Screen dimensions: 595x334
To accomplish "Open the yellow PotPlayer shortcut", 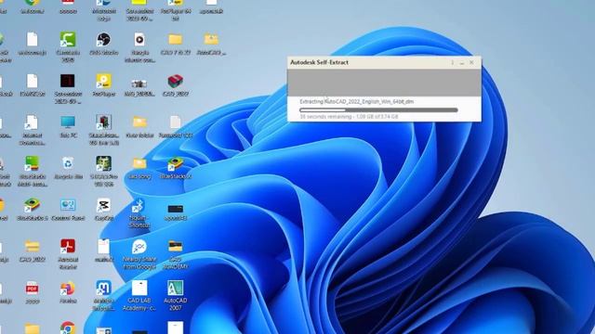I will (x=103, y=81).
